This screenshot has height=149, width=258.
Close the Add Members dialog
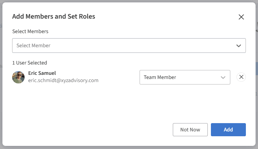pyautogui.click(x=241, y=17)
